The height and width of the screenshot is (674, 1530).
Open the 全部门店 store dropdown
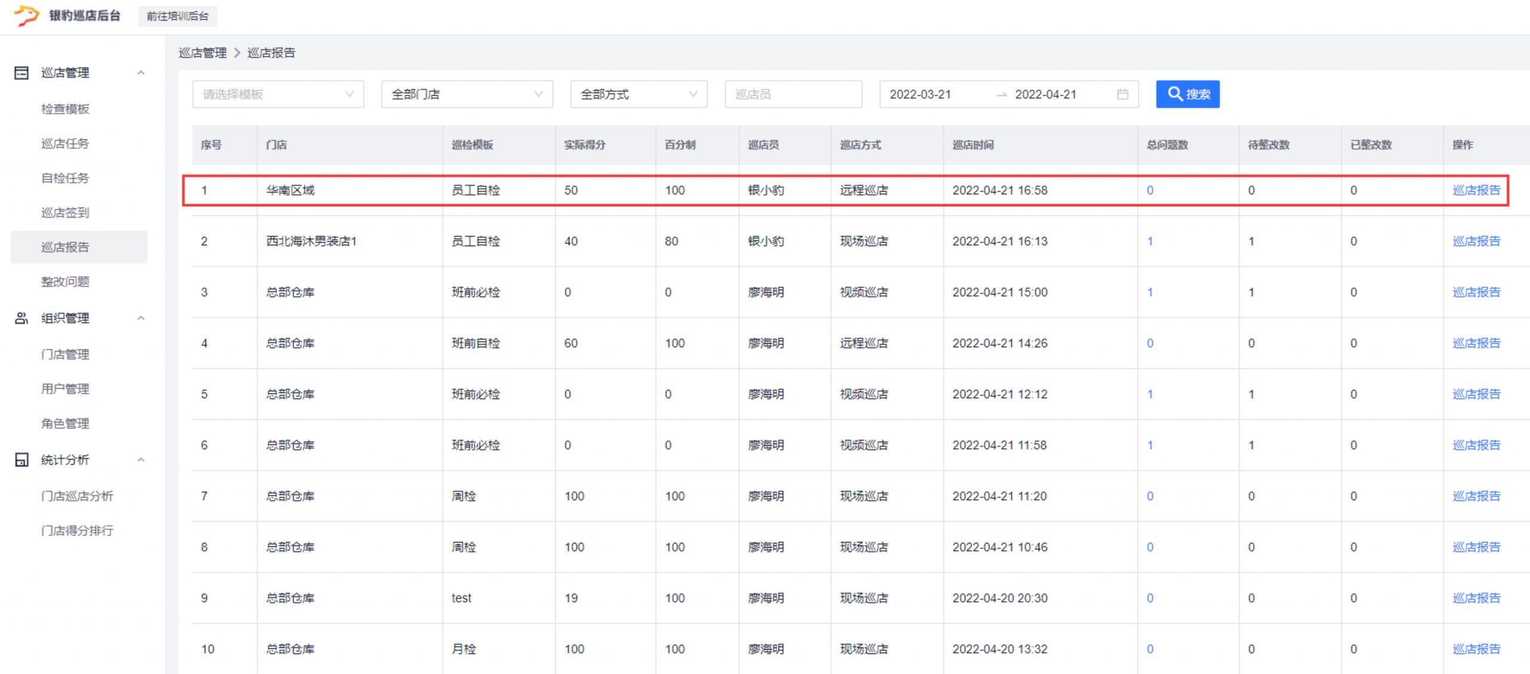(x=467, y=94)
